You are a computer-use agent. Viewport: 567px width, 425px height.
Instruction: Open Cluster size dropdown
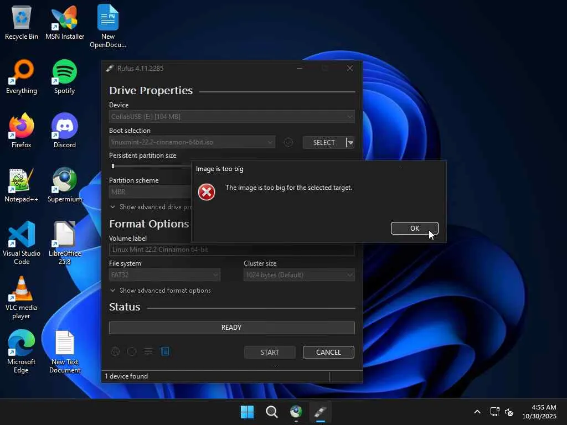(x=299, y=274)
